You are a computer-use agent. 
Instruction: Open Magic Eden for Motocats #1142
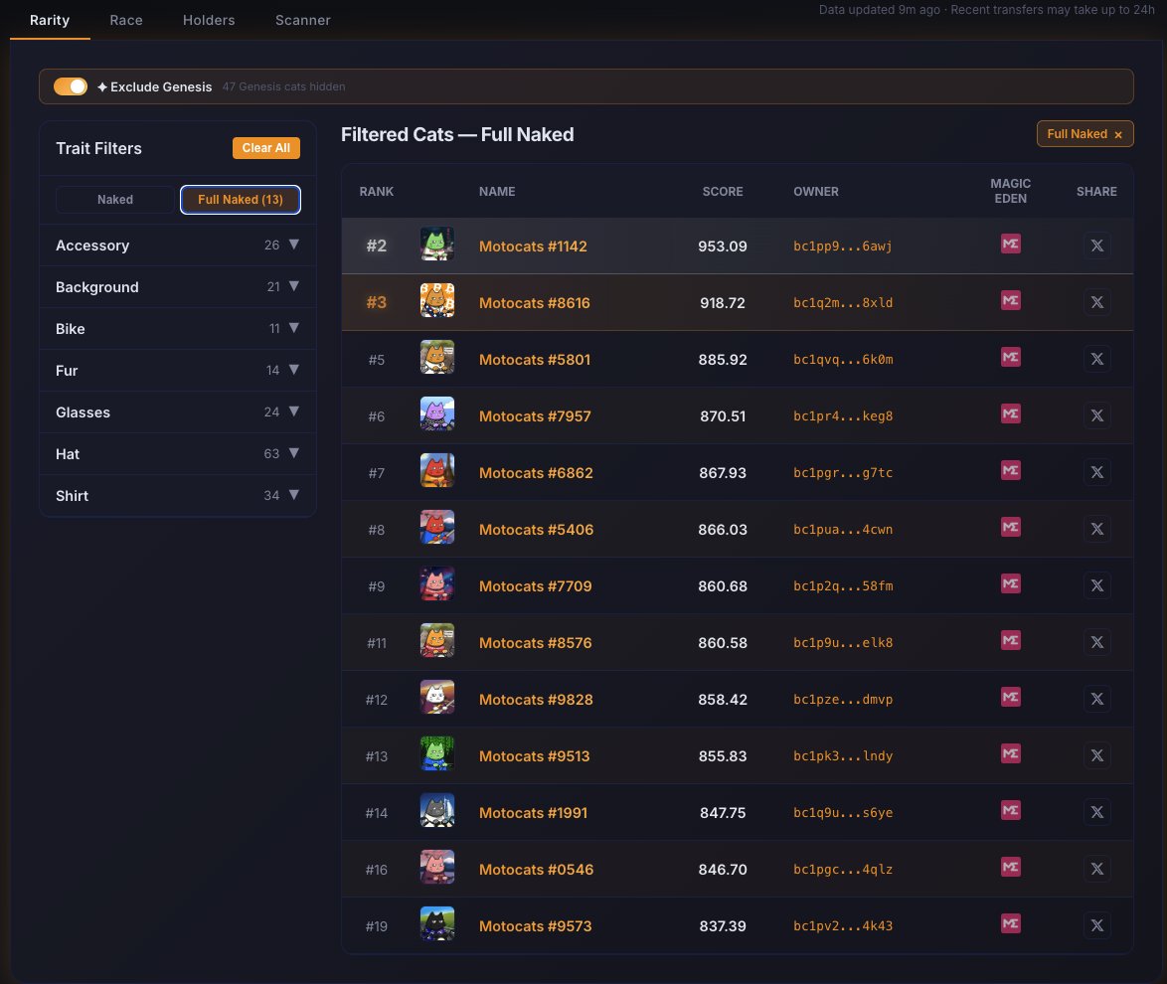pos(1010,245)
